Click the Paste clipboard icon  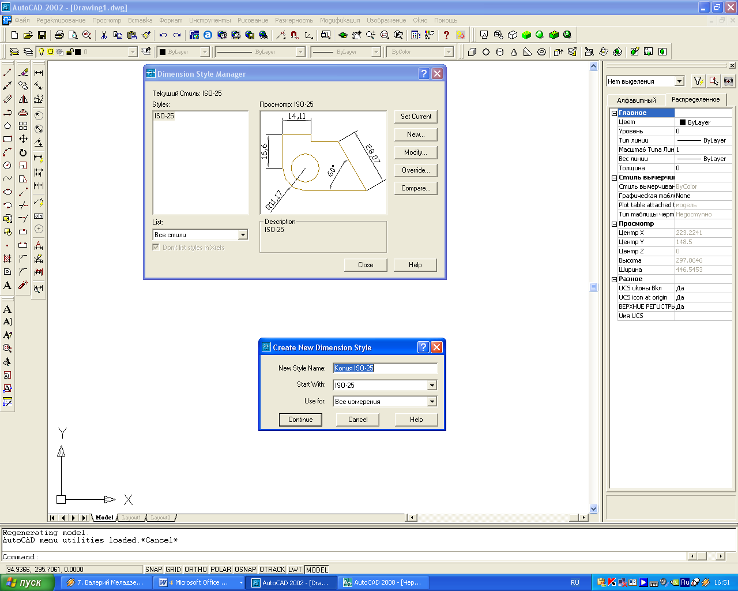click(131, 35)
